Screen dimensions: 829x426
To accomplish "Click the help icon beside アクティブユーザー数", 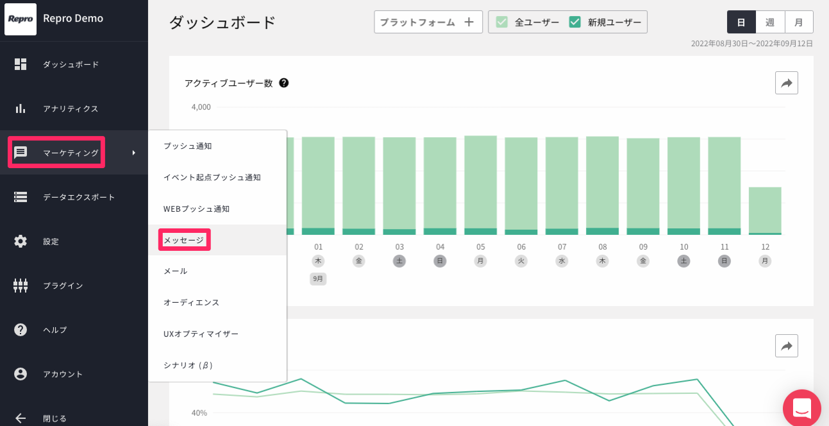I will point(283,83).
